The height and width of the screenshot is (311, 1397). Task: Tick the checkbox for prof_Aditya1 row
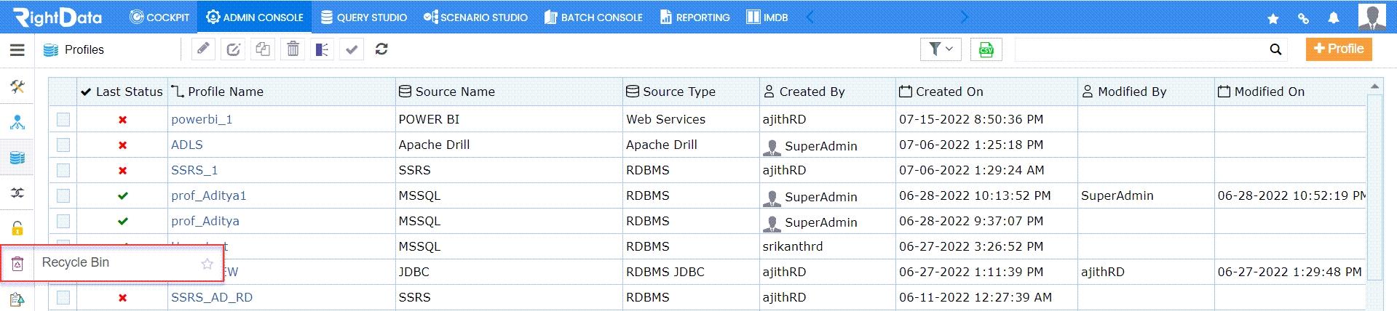(x=63, y=195)
